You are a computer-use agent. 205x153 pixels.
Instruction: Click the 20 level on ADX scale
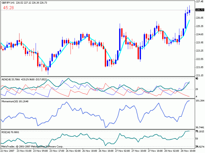click(x=197, y=89)
